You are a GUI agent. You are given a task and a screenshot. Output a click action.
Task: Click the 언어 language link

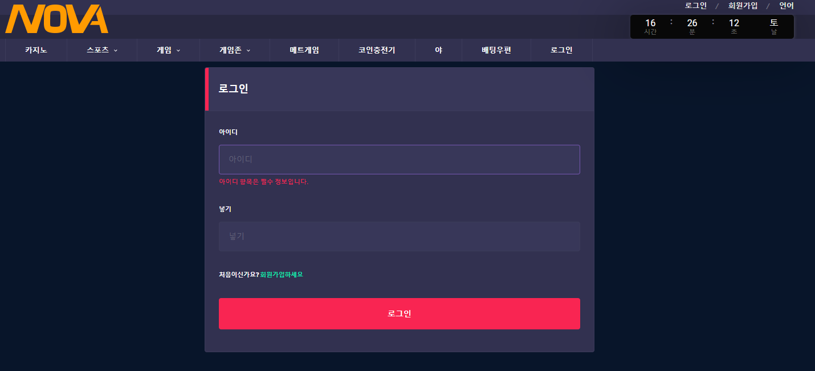(x=787, y=6)
